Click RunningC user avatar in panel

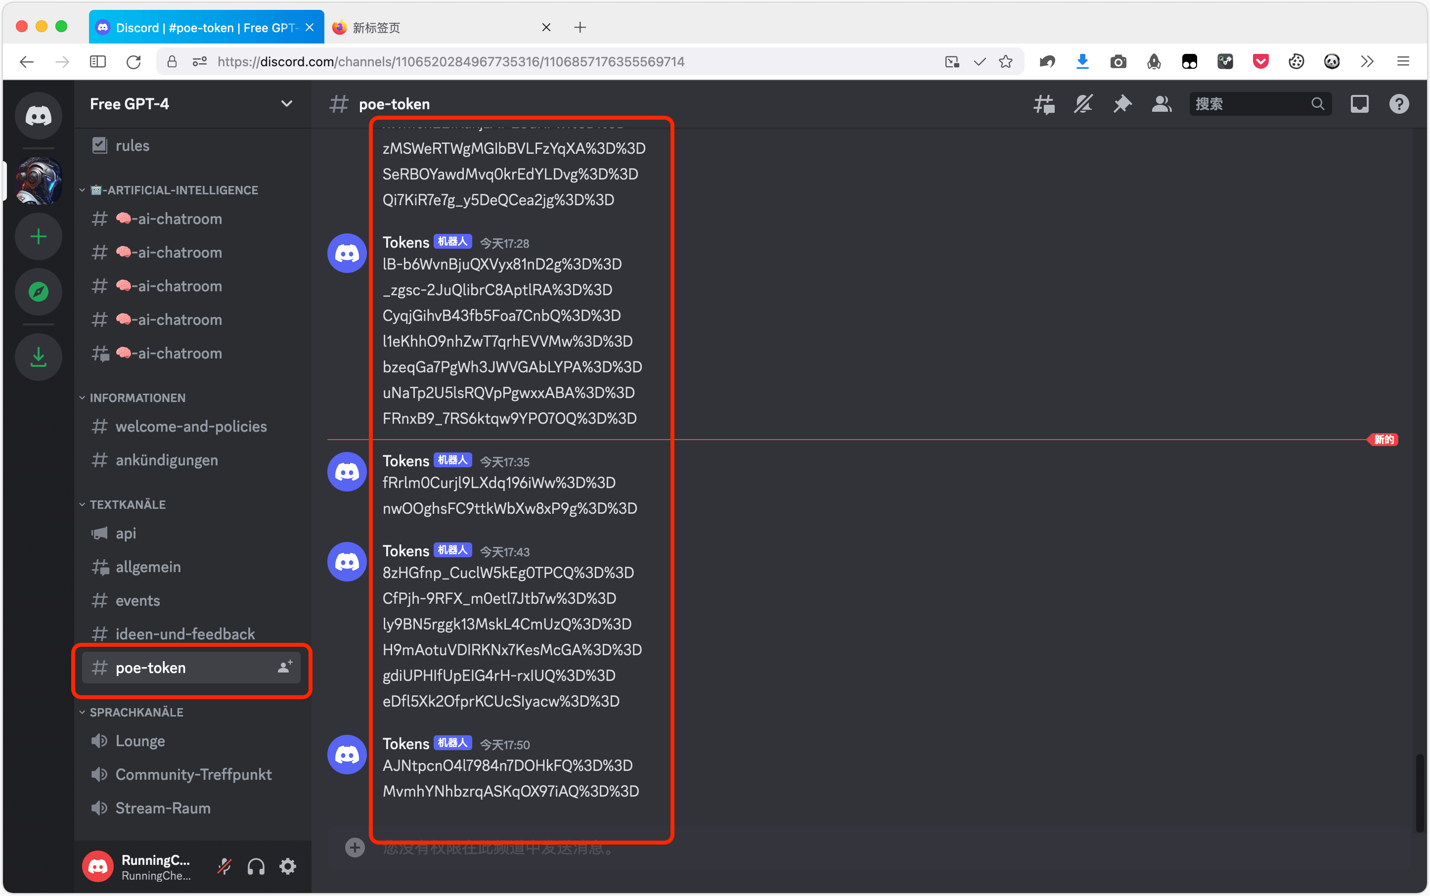pos(98,867)
